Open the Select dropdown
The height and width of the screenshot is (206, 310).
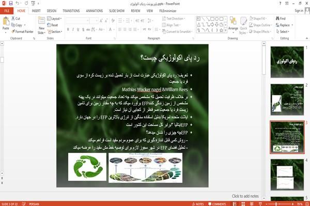[283, 31]
